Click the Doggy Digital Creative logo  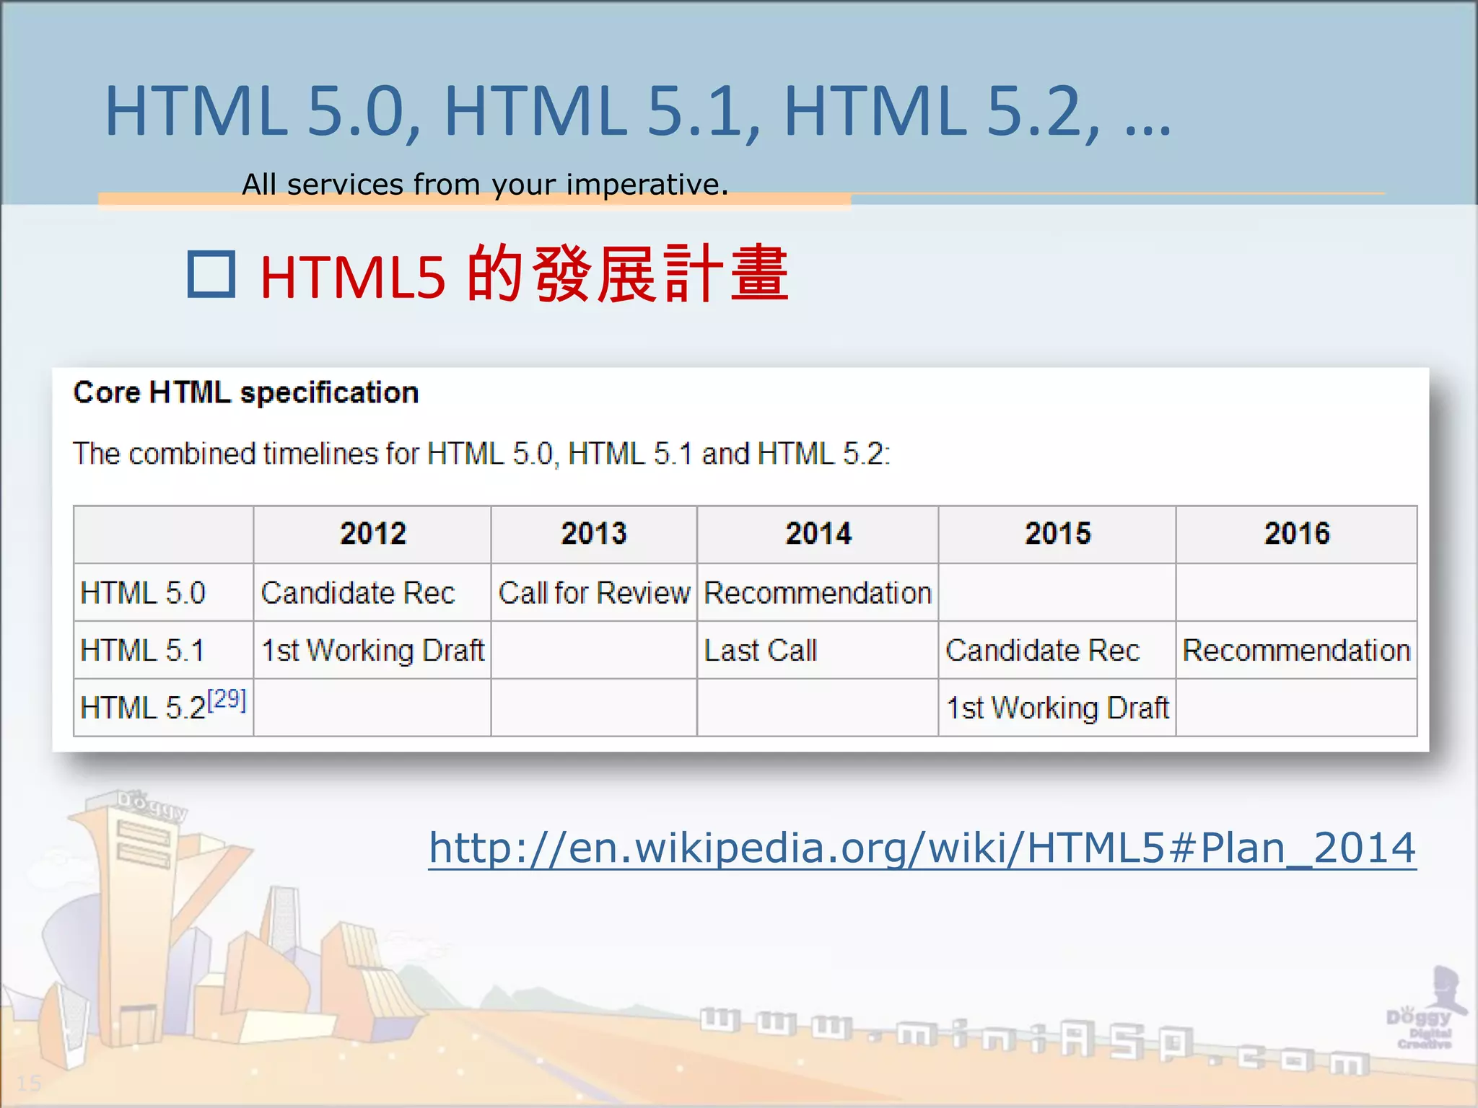click(1426, 1009)
